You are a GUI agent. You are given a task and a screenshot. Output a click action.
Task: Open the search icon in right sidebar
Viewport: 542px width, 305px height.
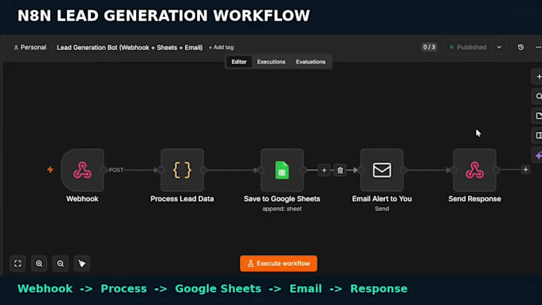(x=538, y=96)
